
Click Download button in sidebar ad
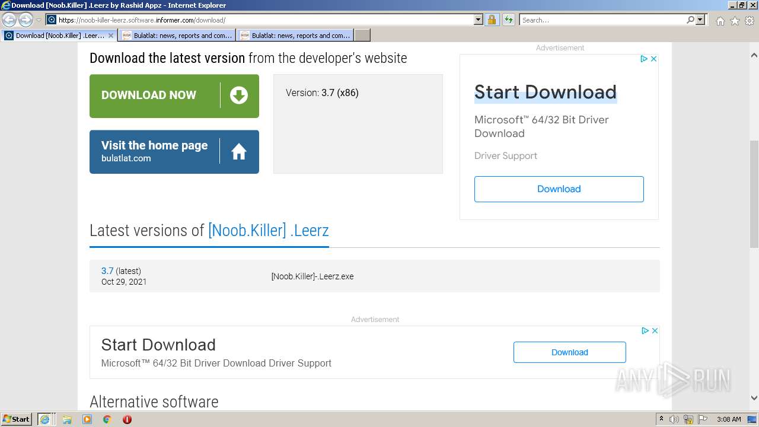pyautogui.click(x=559, y=189)
